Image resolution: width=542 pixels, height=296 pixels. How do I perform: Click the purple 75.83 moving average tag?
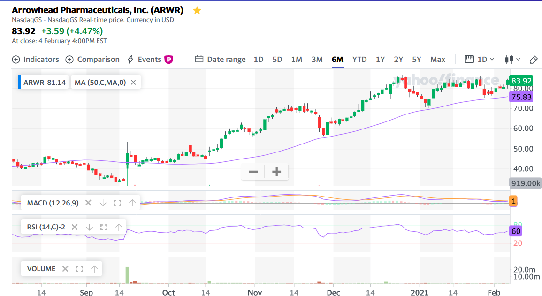click(x=521, y=97)
